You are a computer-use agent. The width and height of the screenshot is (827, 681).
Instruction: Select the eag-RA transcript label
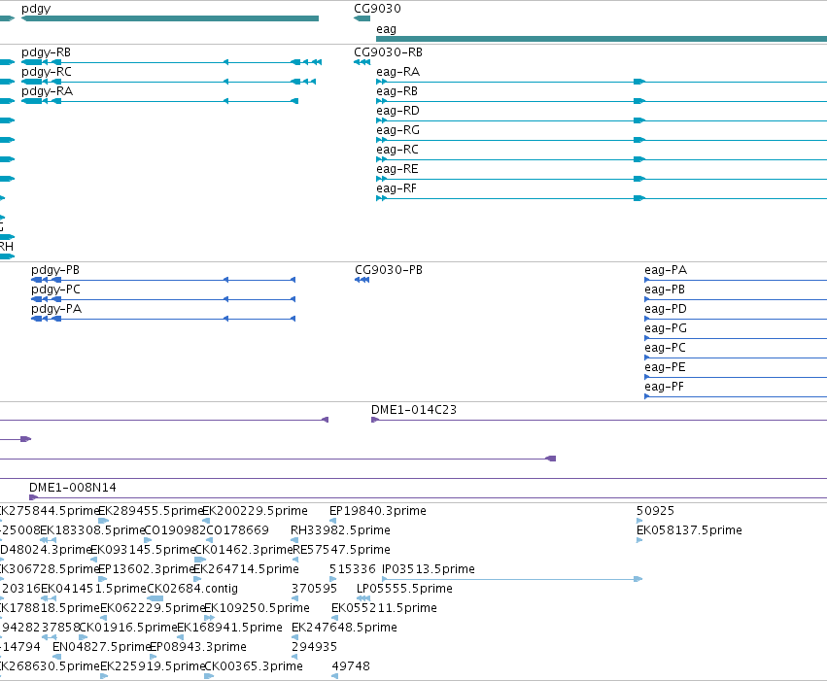click(397, 72)
